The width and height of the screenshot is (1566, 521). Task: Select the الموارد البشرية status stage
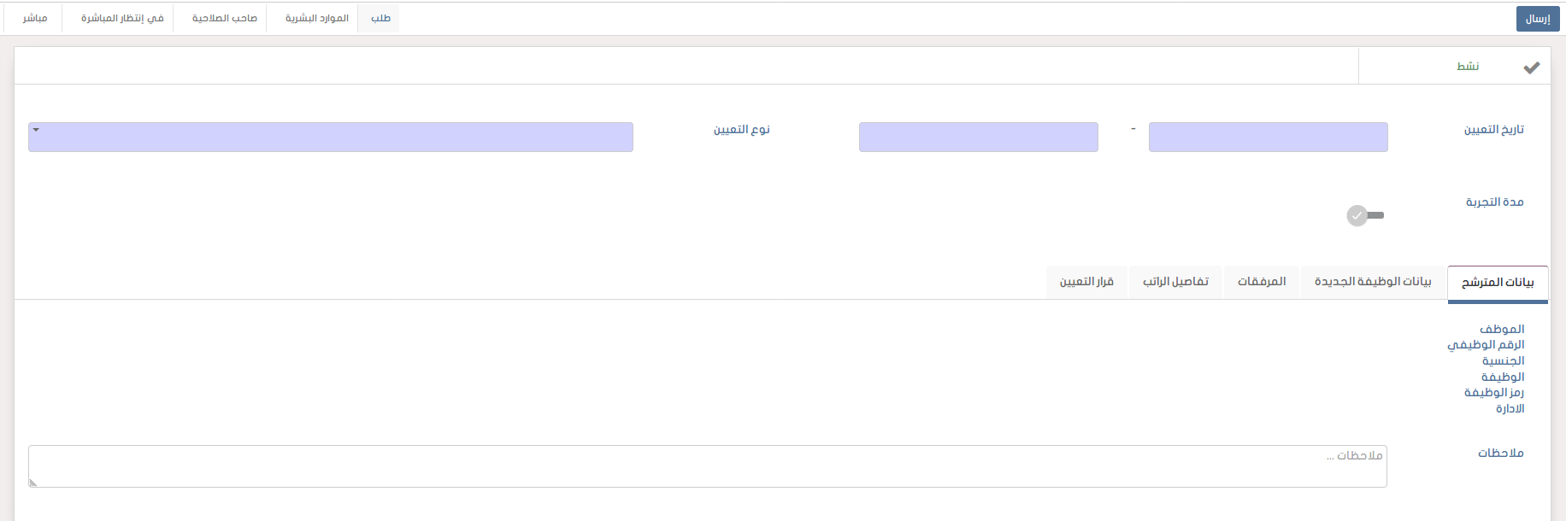(x=316, y=18)
